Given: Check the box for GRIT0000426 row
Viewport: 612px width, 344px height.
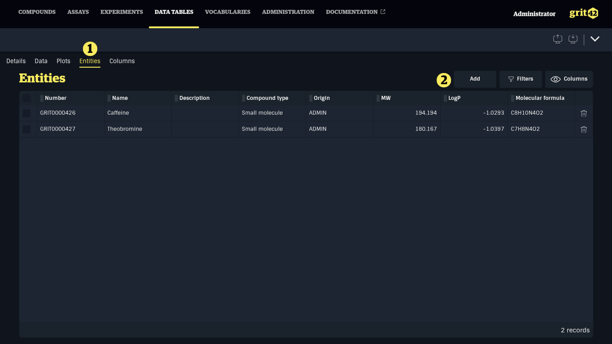Looking at the screenshot, I should [26, 113].
